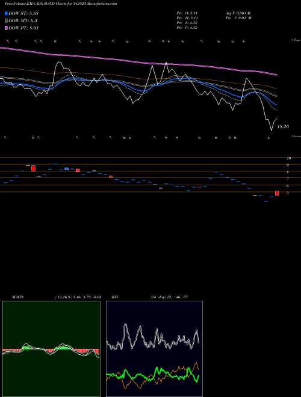The width and height of the screenshot is (301, 397).
Task: Select the "DOW ST: 5.58" legend label
Action: coord(23,13)
